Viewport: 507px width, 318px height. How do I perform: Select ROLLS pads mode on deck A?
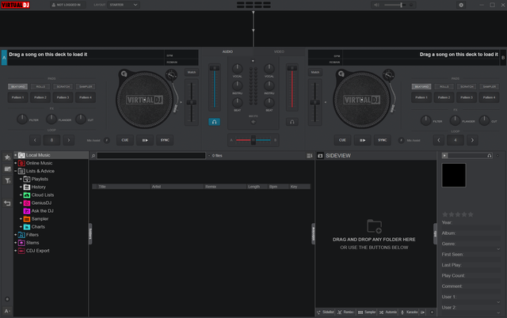coord(40,86)
